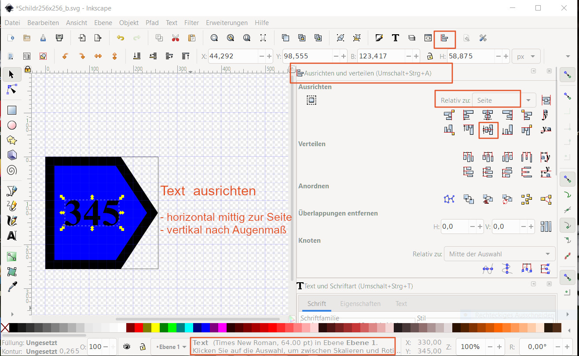579x356 pixels.
Task: Toggle treat selection as group
Action: [x=311, y=101]
